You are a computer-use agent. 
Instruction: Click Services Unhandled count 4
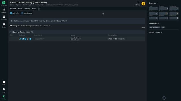(174, 13)
